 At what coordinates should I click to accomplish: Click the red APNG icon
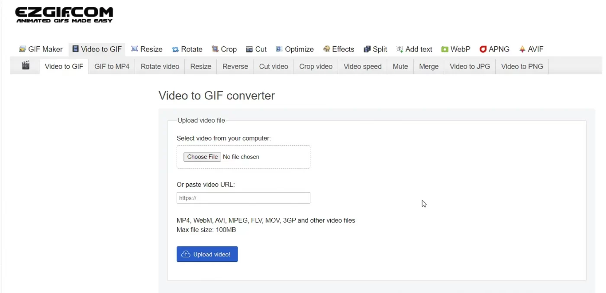483,49
